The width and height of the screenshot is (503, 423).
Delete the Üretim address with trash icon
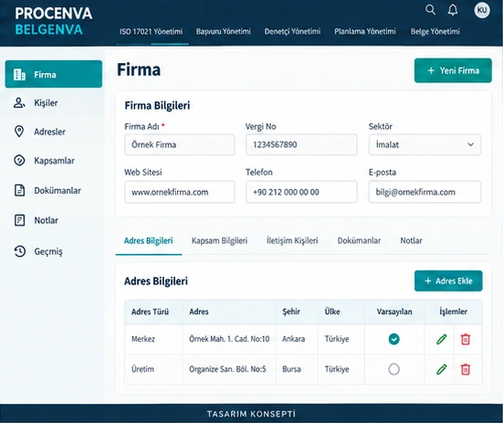click(466, 369)
